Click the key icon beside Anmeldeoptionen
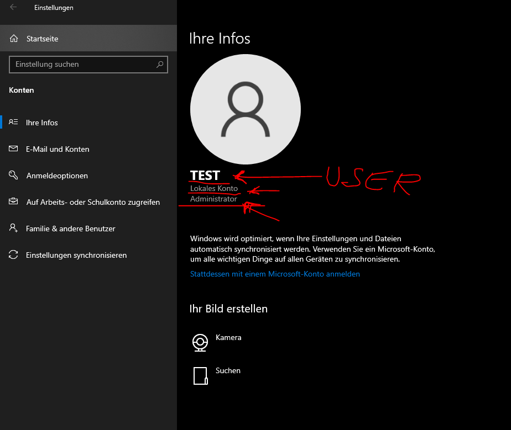The width and height of the screenshot is (511, 430). [x=13, y=175]
